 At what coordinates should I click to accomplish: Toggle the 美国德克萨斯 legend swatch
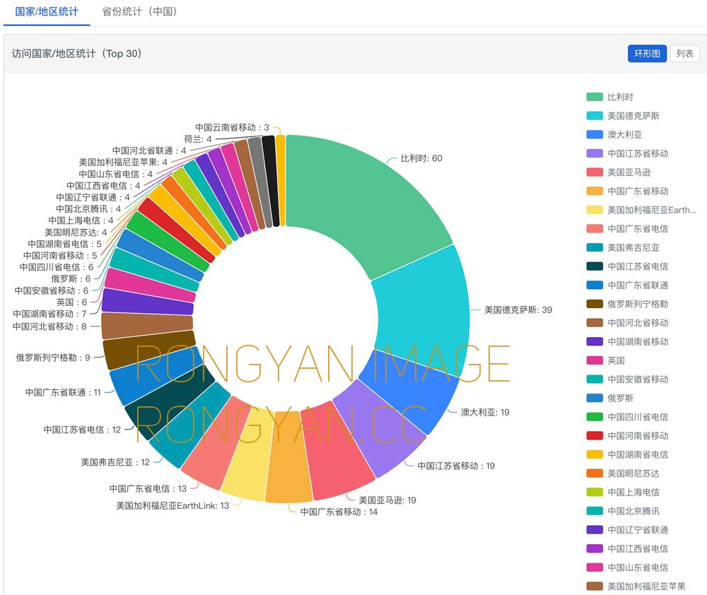tap(595, 116)
